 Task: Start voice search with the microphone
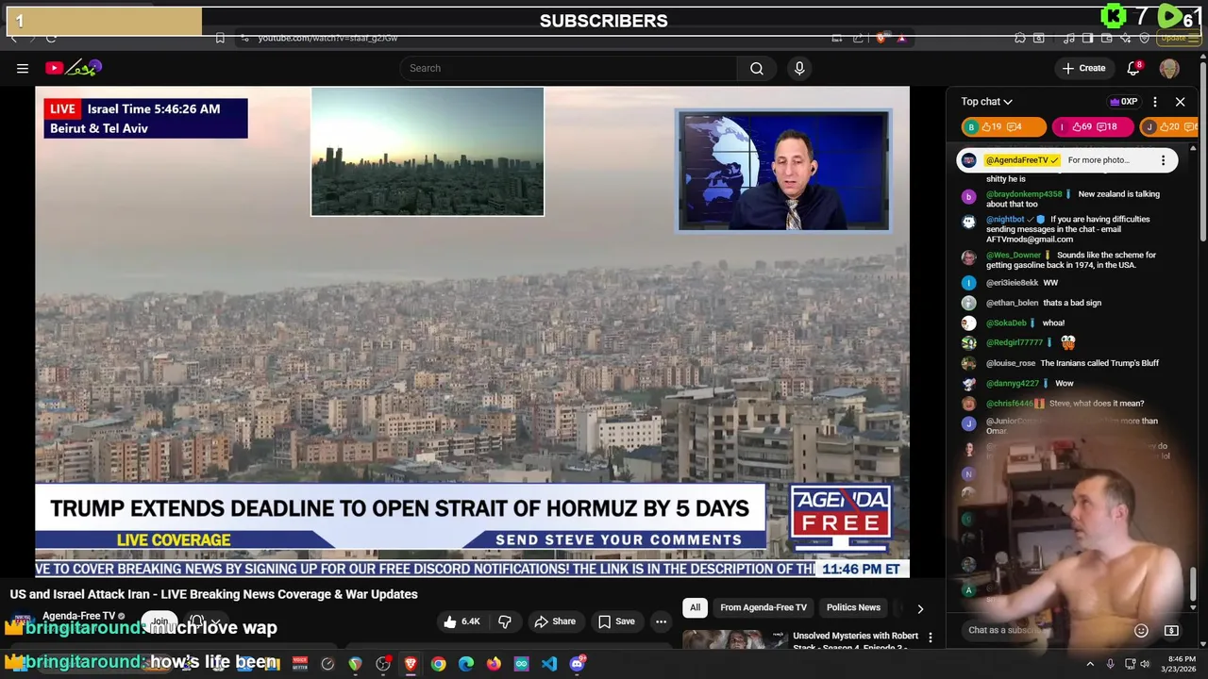click(x=799, y=68)
